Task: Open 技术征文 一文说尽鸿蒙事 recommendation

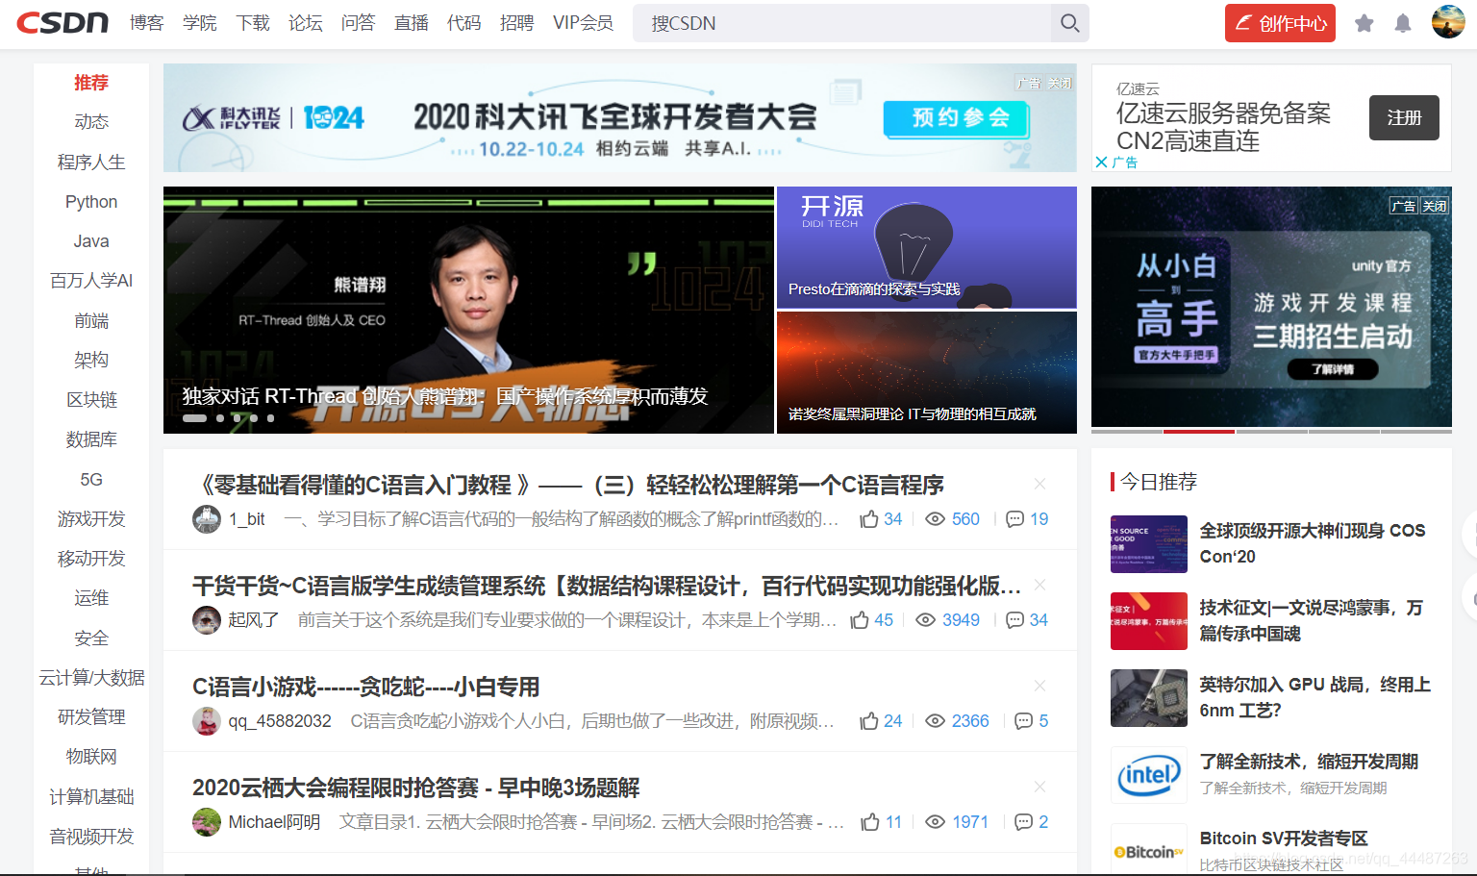Action: coord(1312,620)
